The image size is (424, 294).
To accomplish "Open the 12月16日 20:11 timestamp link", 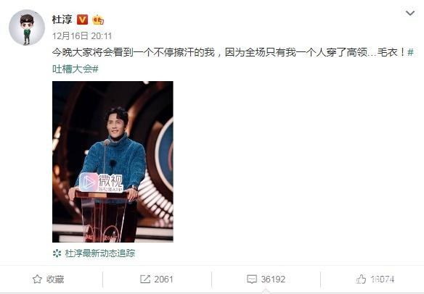I will (x=81, y=36).
